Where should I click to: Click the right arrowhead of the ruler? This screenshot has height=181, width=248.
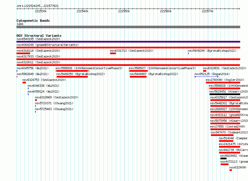239,9
